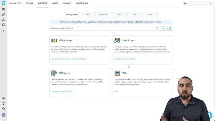215x121 pixels.
Task: Copy the survey link
Action: (163, 29)
